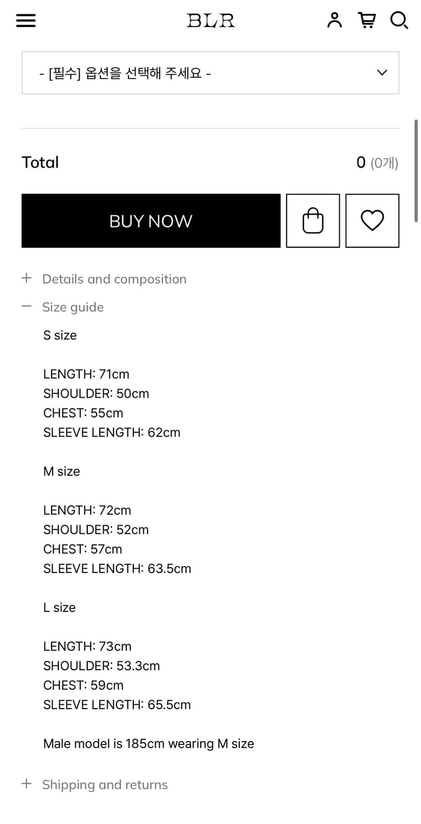Open the hamburger navigation menu

[26, 21]
